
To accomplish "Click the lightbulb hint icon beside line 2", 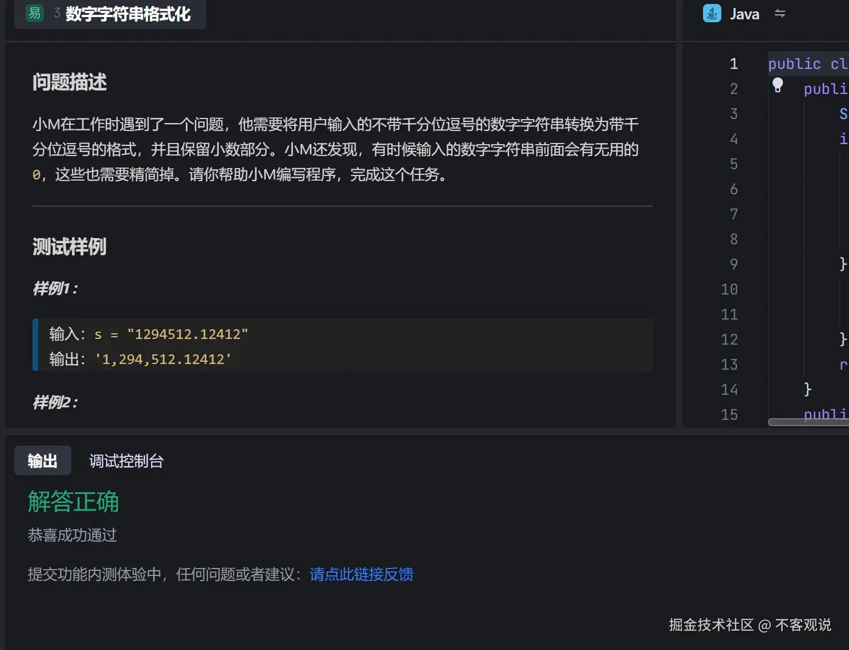I will (x=778, y=84).
